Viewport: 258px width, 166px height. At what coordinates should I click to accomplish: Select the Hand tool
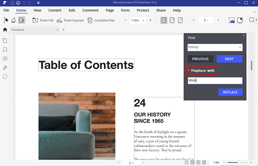click(14, 20)
